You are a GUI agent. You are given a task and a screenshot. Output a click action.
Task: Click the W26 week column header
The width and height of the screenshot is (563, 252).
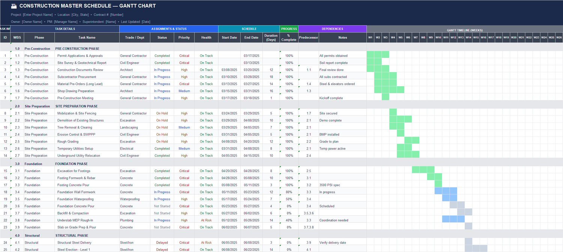(559, 37)
